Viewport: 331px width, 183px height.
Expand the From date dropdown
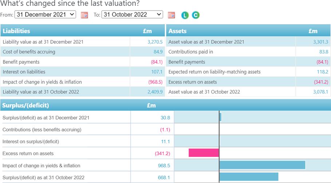[x=45, y=15]
